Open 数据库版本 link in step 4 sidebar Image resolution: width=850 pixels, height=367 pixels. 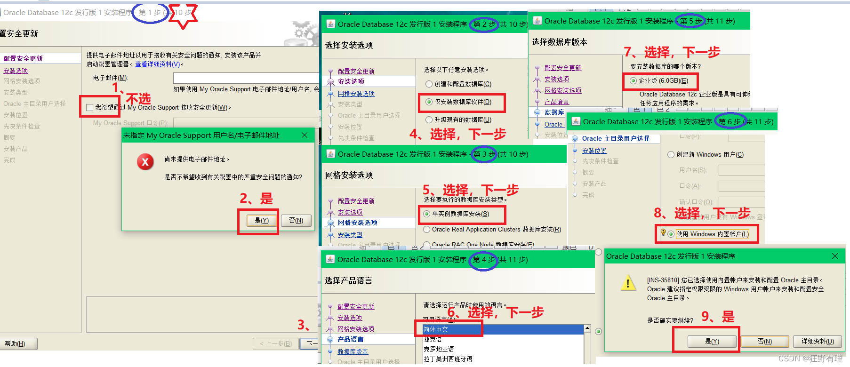(x=353, y=352)
